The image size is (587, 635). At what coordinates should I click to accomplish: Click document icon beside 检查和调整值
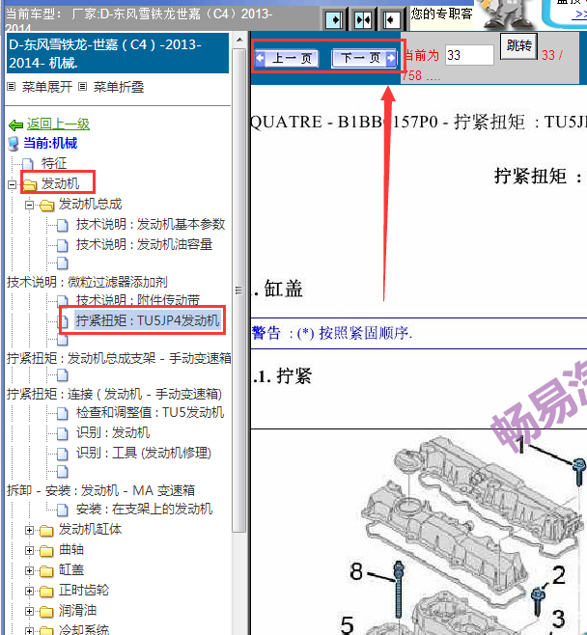63,413
